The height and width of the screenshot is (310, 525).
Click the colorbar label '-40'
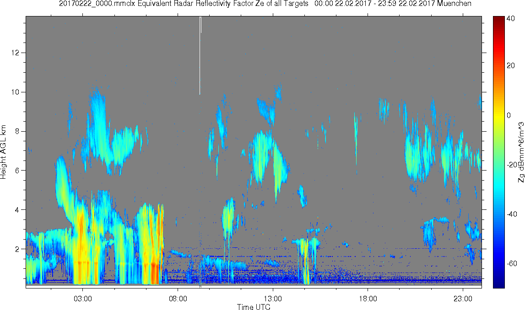(512, 214)
